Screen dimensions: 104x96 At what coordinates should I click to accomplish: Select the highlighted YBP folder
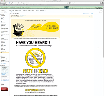click(5, 53)
